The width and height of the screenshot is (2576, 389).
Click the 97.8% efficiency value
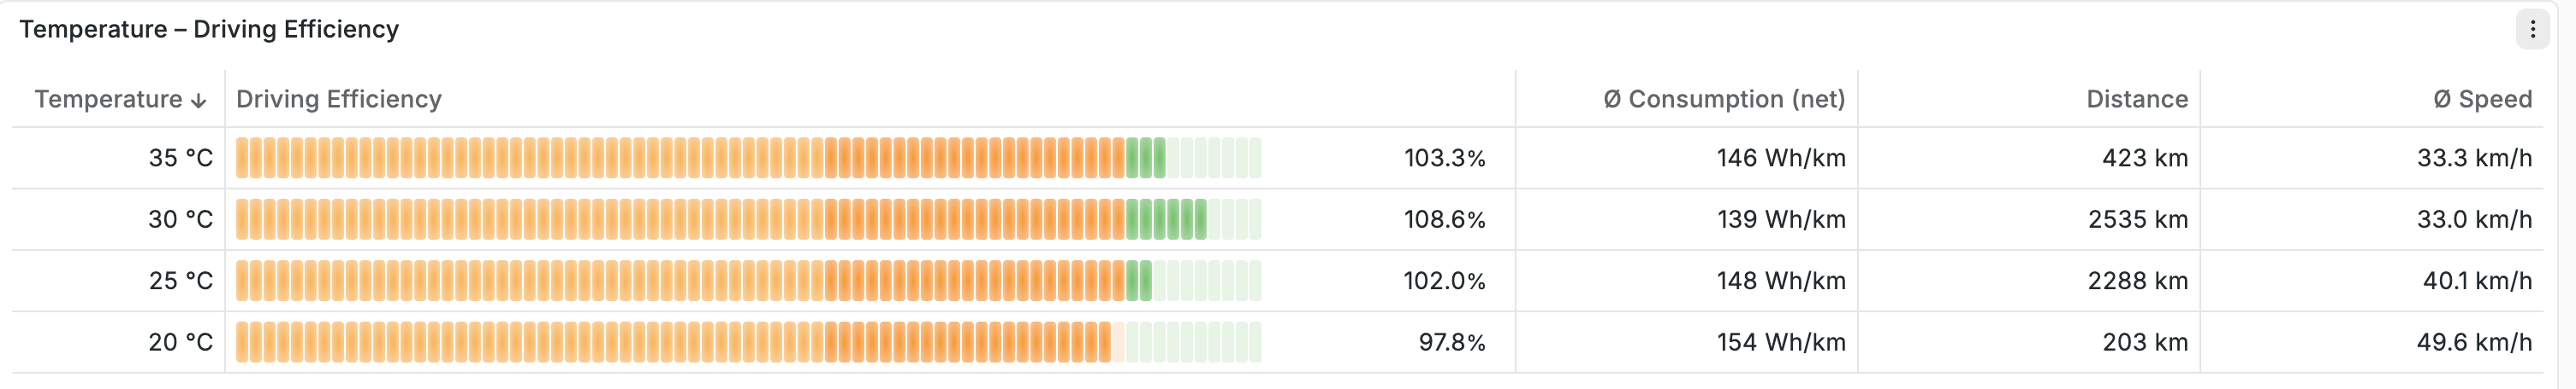point(1452,342)
